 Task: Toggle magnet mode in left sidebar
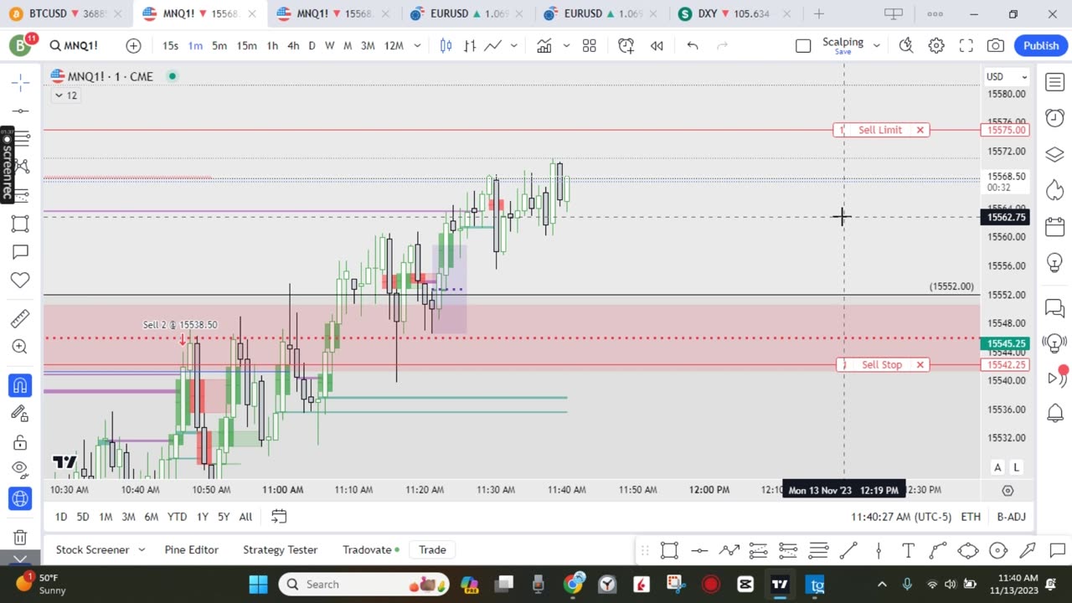click(20, 385)
